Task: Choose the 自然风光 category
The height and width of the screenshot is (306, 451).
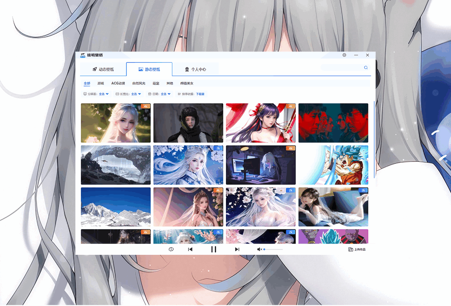Action: (139, 83)
